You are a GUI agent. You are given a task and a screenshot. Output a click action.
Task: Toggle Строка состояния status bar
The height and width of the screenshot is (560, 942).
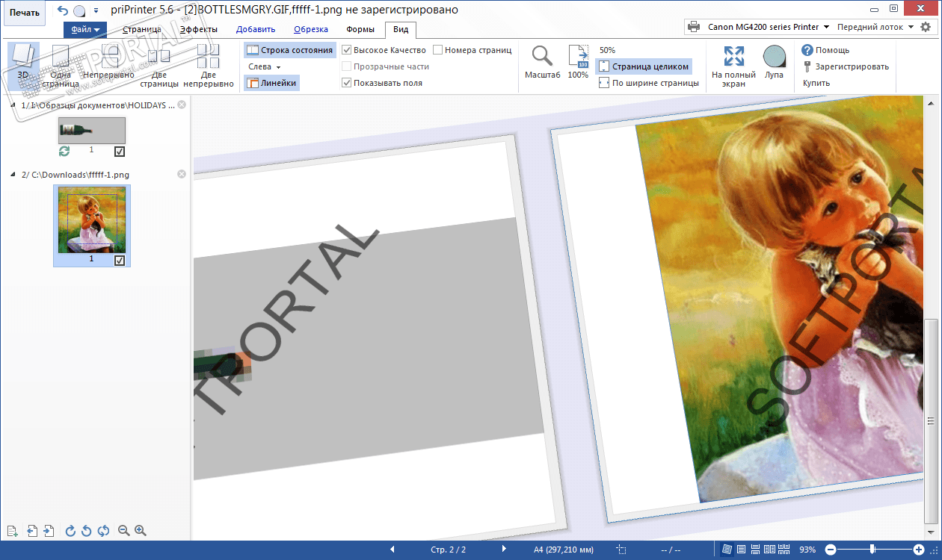(289, 50)
